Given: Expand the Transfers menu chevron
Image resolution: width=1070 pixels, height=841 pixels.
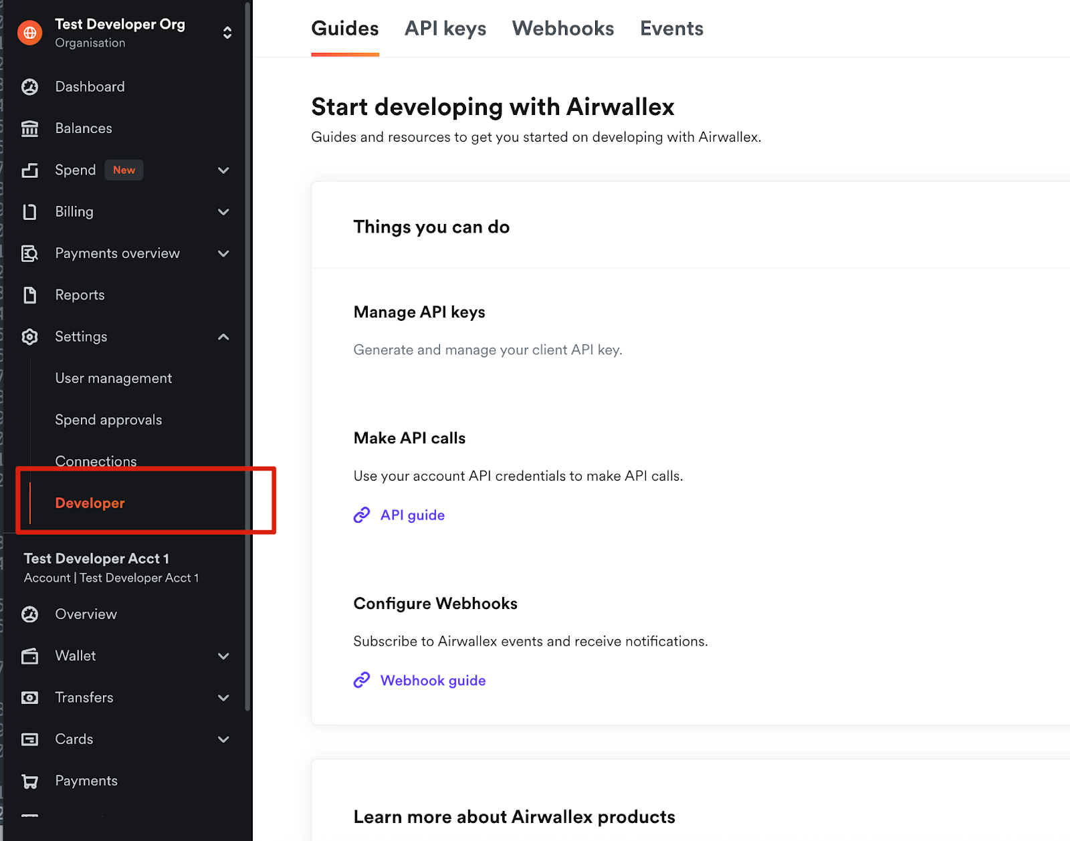Looking at the screenshot, I should pos(223,698).
